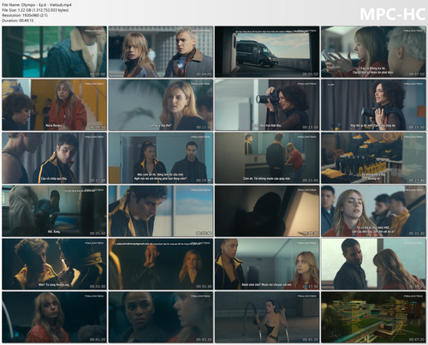Open the 00:39:30 frame of man and woman
The height and width of the screenshot is (345, 428).
coord(374,264)
